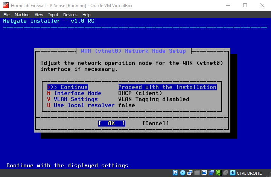Viewport: 271px width, 177px height.
Task: Open the Devices menu
Action: coord(70,15)
